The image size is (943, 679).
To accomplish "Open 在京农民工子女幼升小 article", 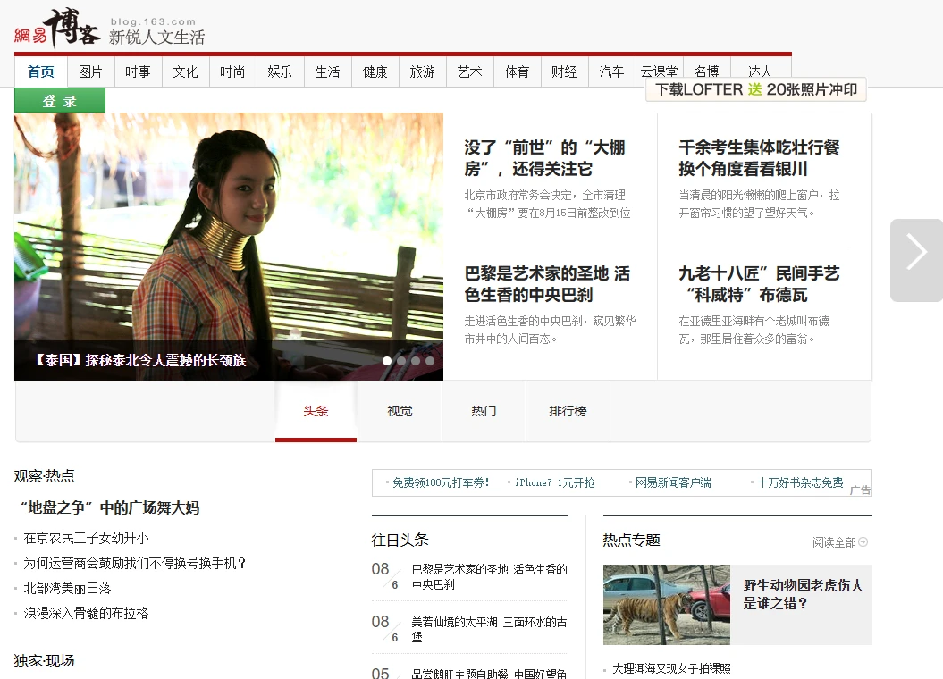I will (86, 538).
